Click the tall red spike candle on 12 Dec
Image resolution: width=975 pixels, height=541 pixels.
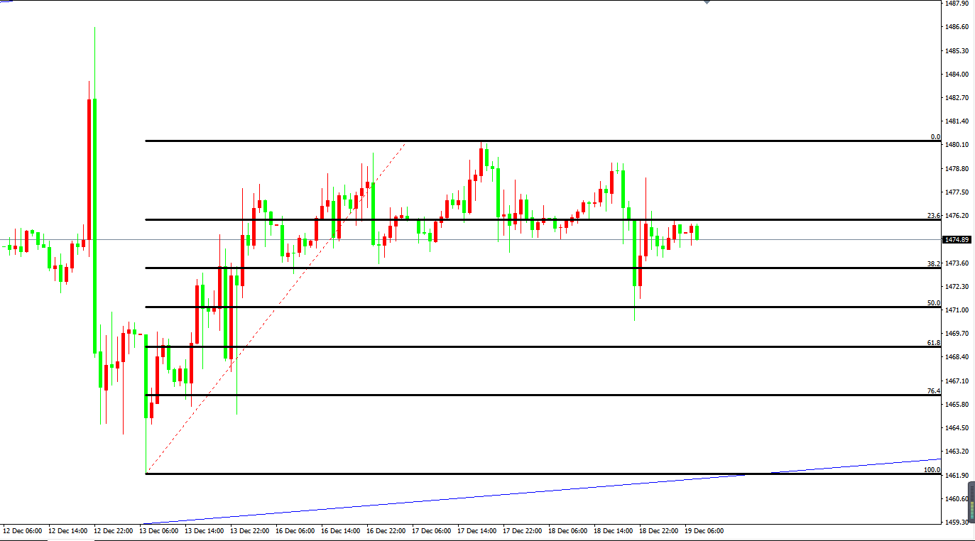click(x=89, y=170)
